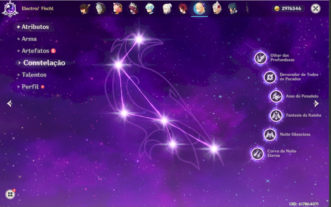Select Rosaria's character portrait

[133, 8]
